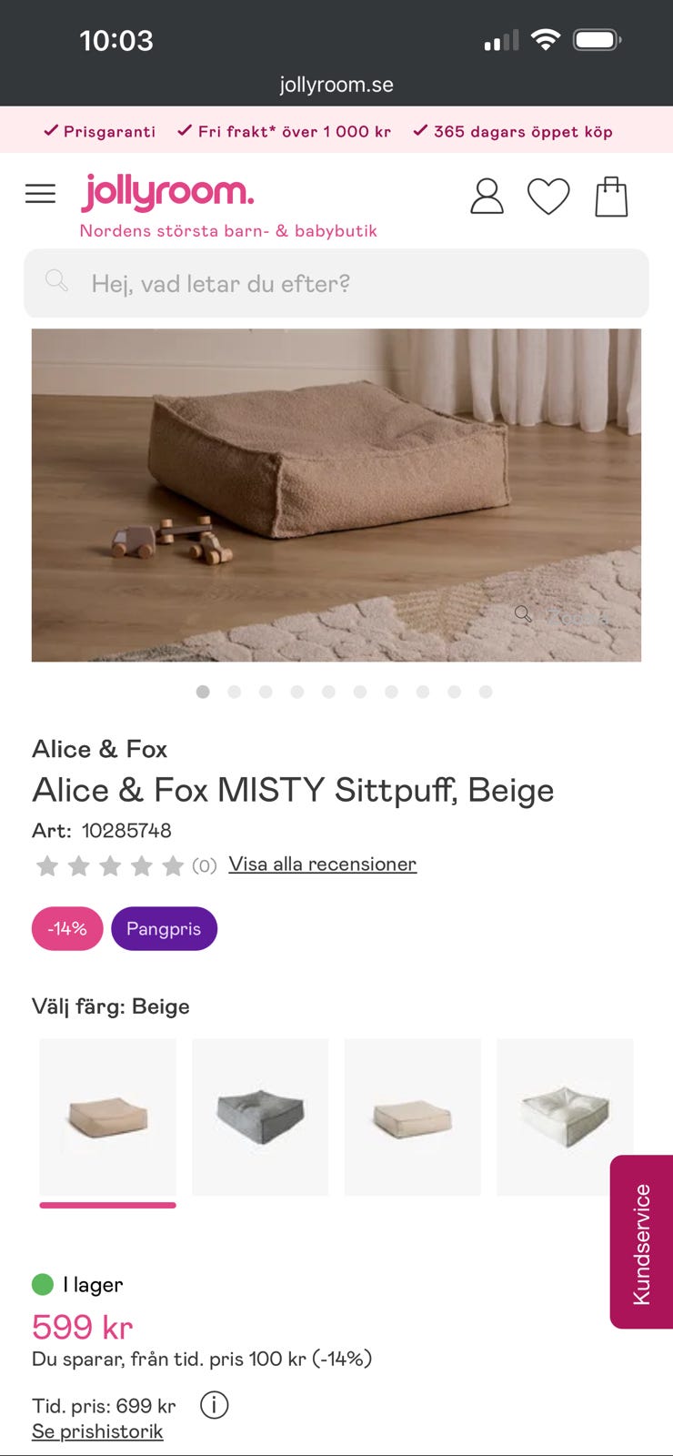Tap the Alice & Fox brand name
Image resolution: width=673 pixels, height=1456 pixels.
pyautogui.click(x=100, y=749)
